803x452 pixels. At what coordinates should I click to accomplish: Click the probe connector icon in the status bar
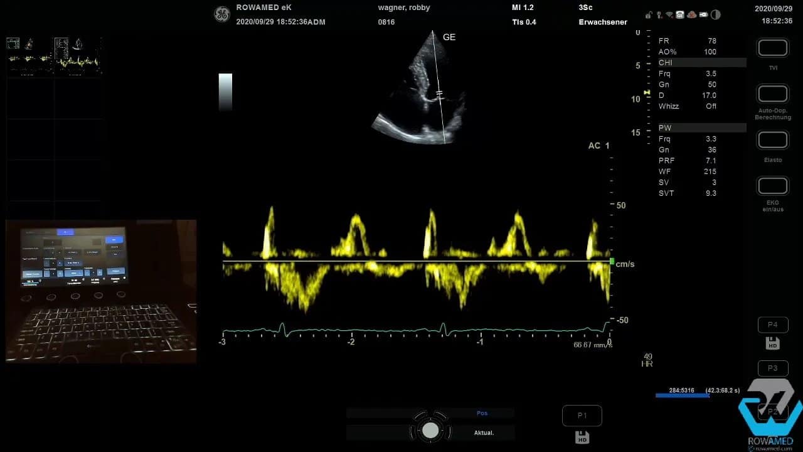click(x=659, y=14)
